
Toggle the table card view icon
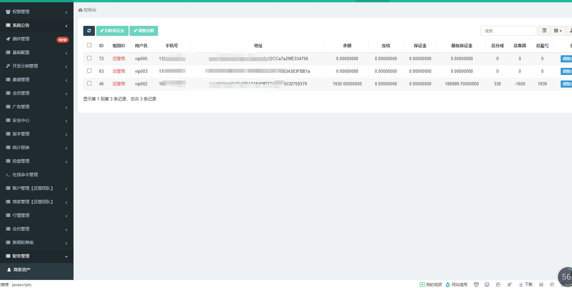click(544, 31)
